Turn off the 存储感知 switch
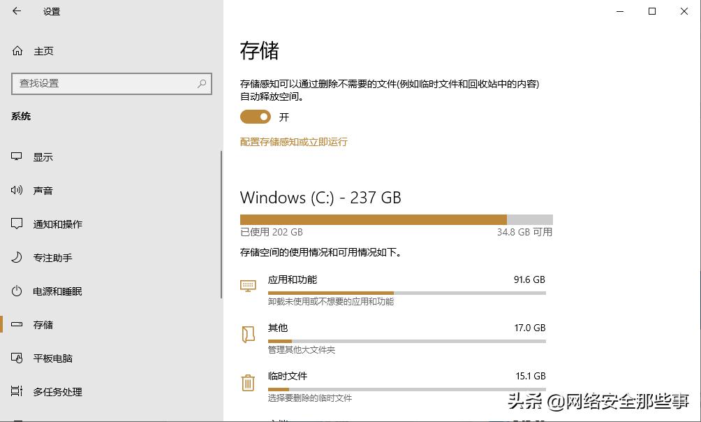The height and width of the screenshot is (422, 701). (255, 117)
